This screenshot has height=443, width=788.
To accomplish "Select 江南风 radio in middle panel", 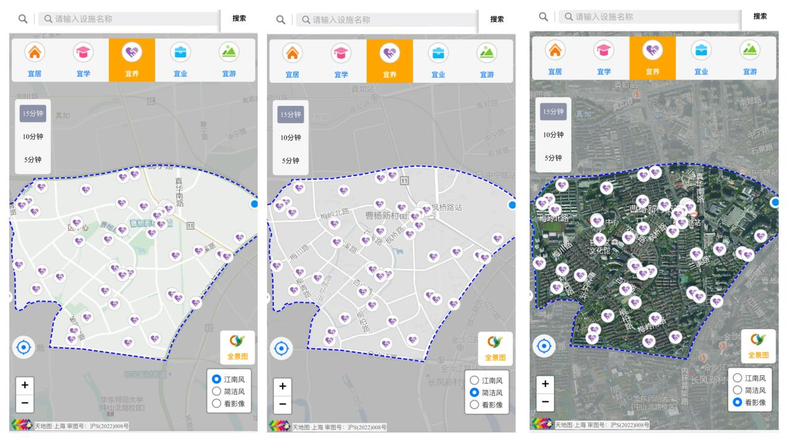I will [x=474, y=380].
